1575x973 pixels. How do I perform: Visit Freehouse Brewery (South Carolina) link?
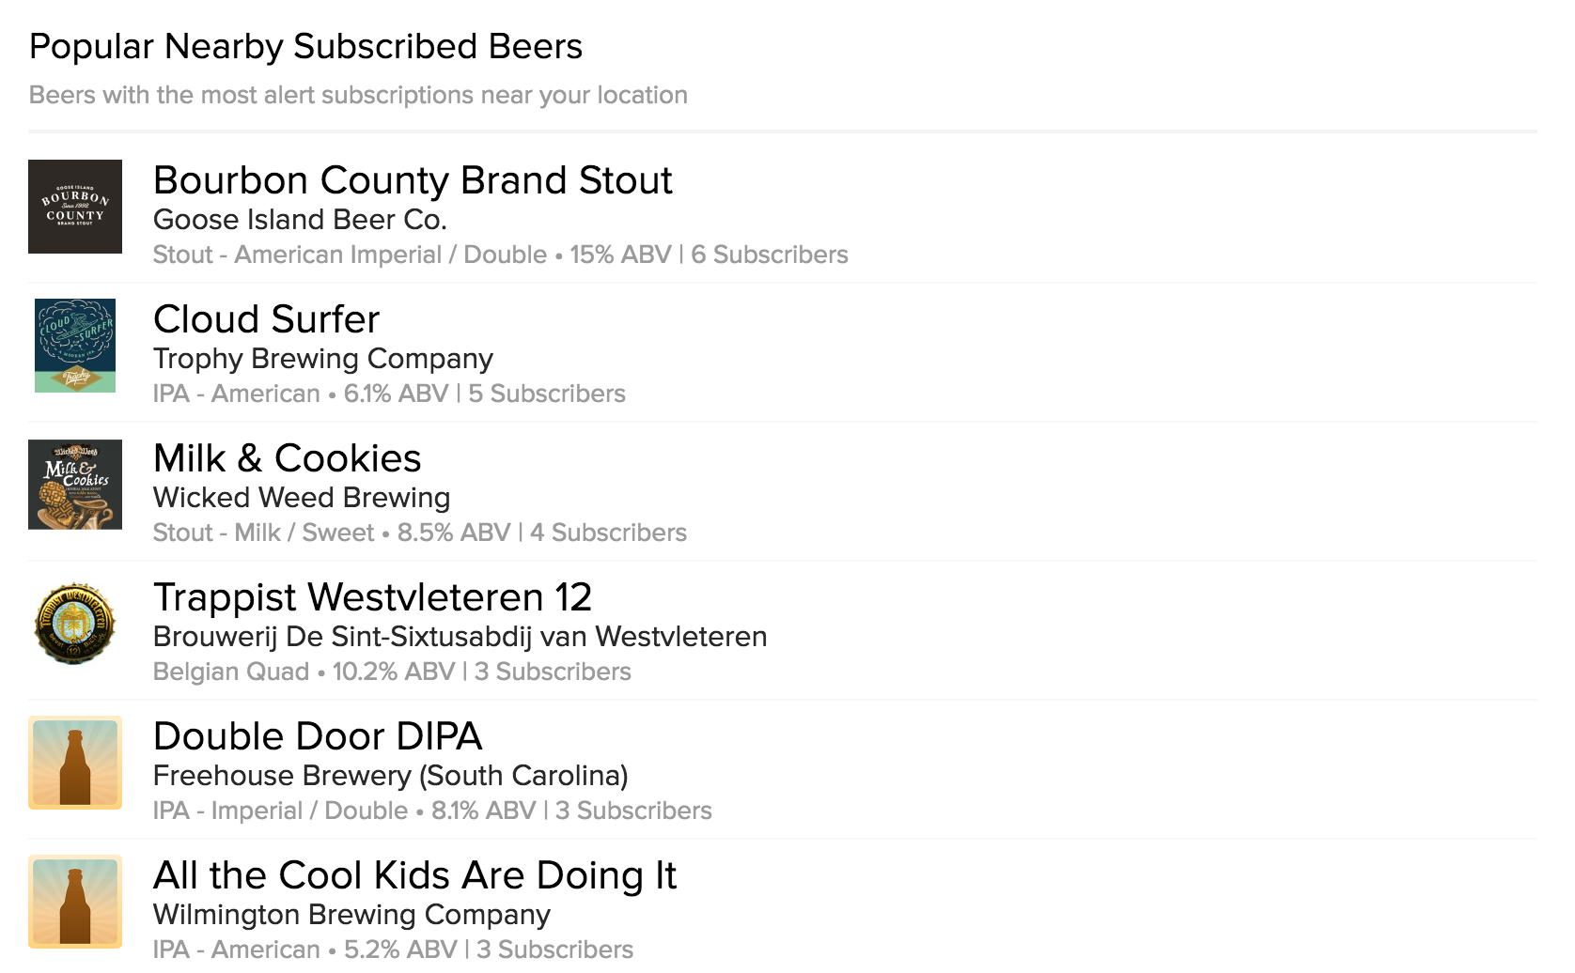coord(390,776)
